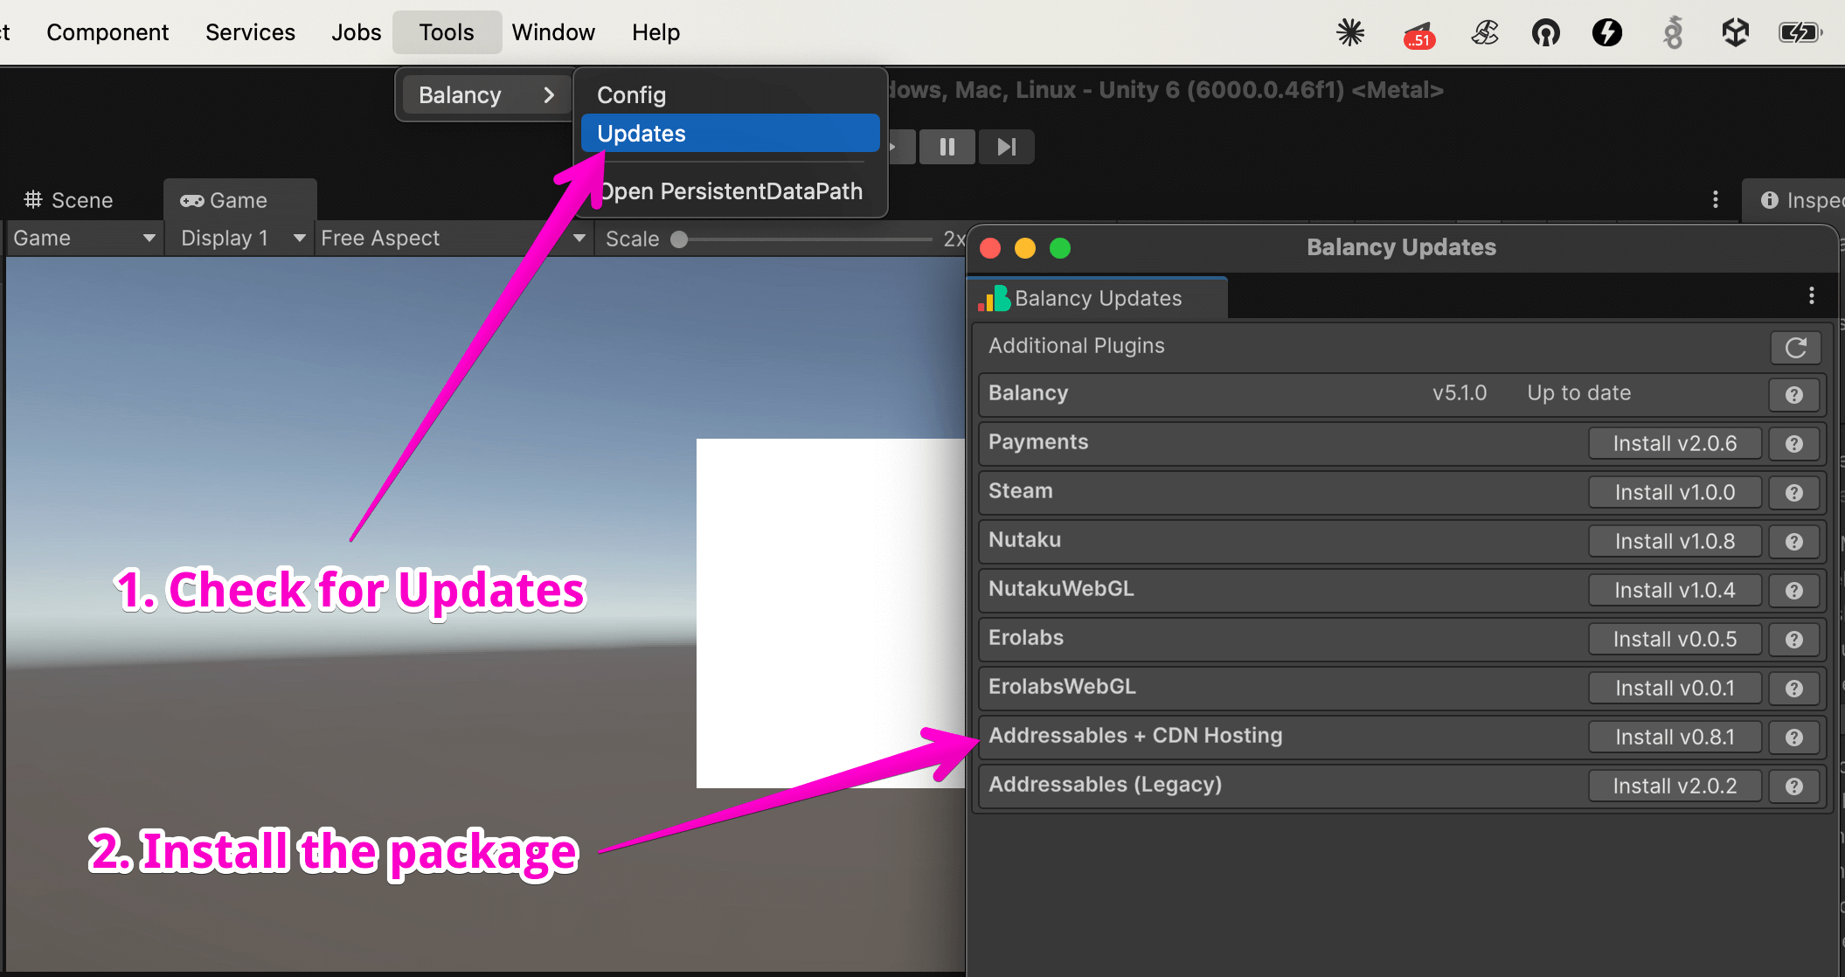The height and width of the screenshot is (977, 1845).
Task: Click the help icon next to the Payments plugin
Action: point(1793,443)
